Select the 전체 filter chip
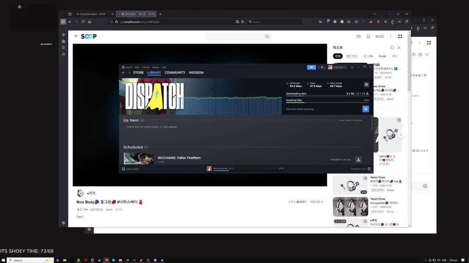Viewport: 469px width, 263px height. [338, 56]
